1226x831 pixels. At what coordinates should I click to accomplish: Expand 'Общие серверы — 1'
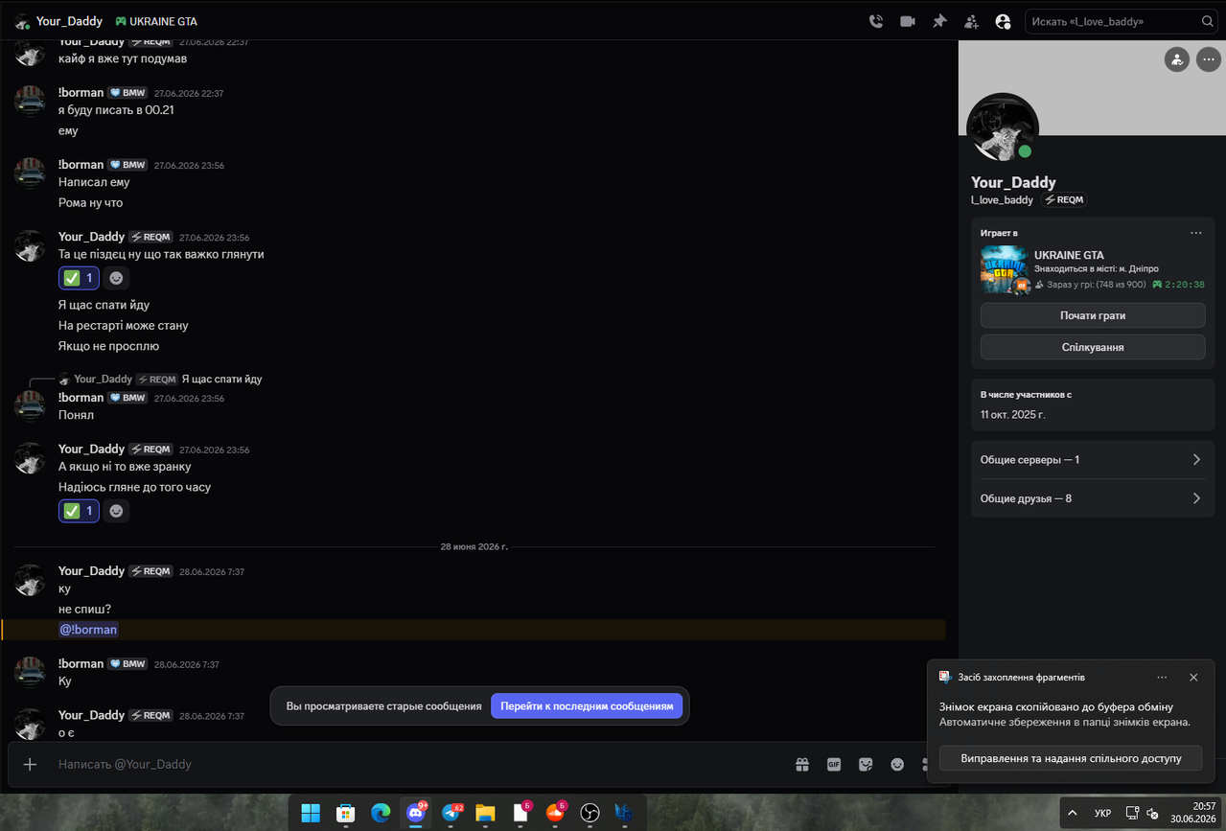pos(1093,460)
